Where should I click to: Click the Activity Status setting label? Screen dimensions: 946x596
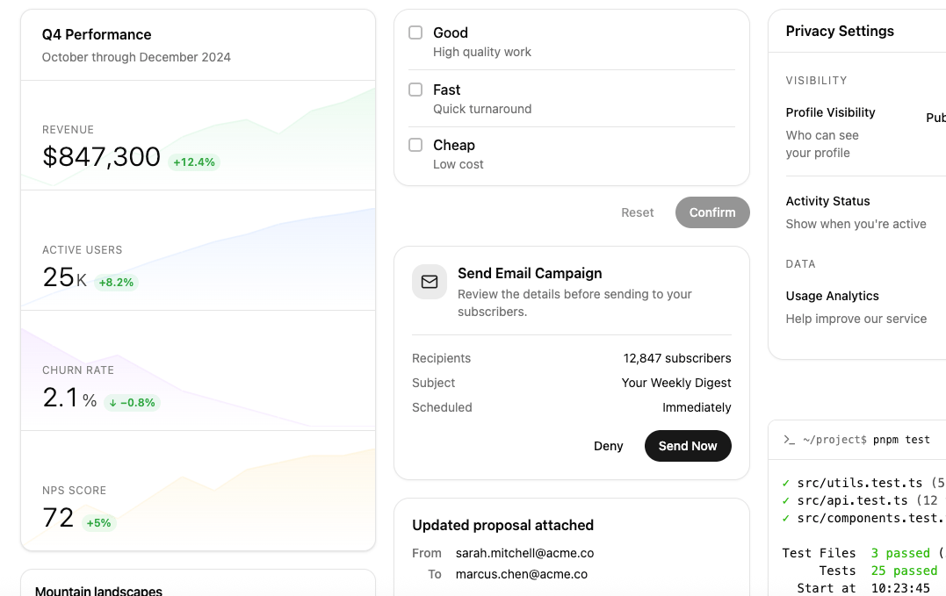[827, 201]
